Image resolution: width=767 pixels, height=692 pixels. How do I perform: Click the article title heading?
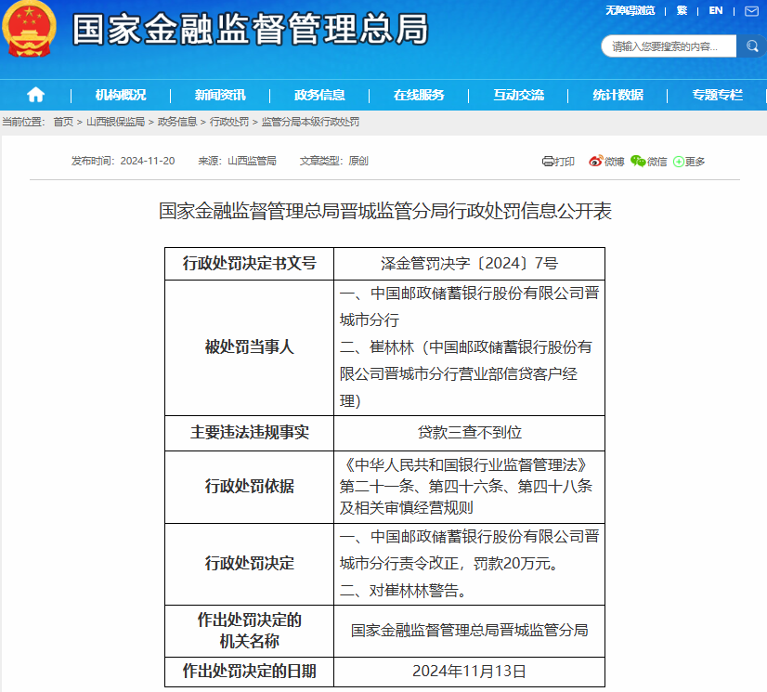click(385, 211)
